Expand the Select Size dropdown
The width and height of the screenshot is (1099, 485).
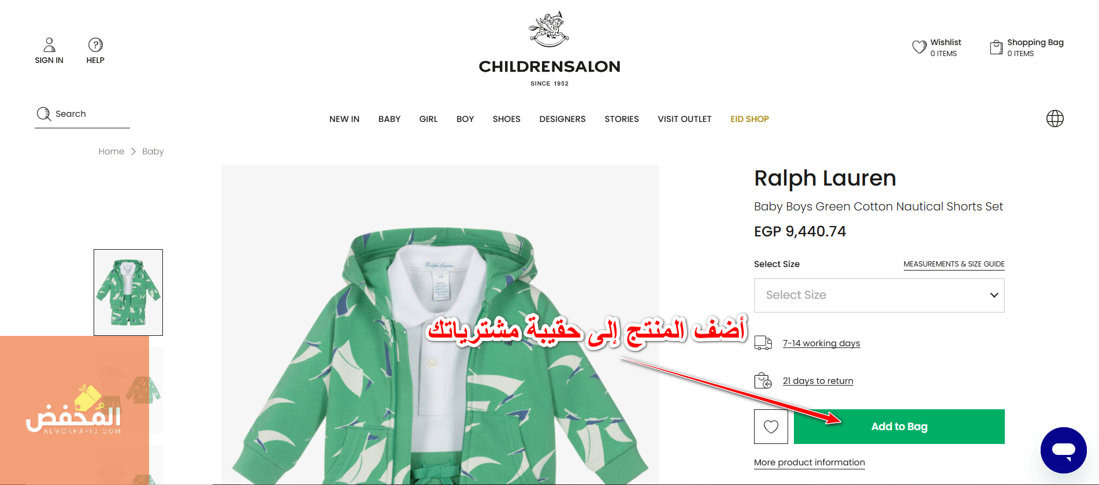coord(879,295)
